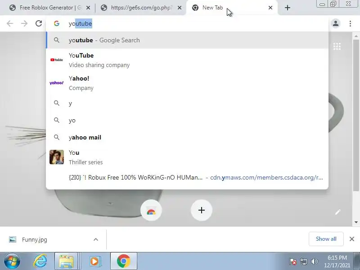Choose You Thriller series suggestion
Viewport: 360px width, 270px height.
(187, 157)
